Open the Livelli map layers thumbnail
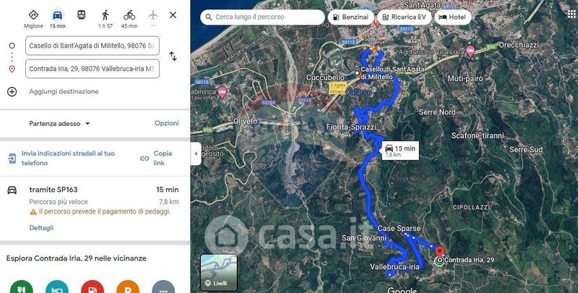 coord(219,272)
